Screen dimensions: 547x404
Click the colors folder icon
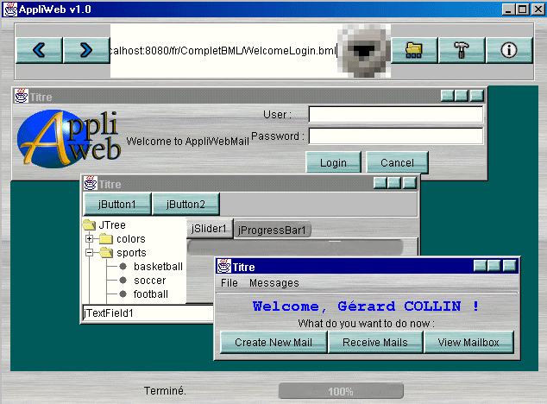pos(106,239)
